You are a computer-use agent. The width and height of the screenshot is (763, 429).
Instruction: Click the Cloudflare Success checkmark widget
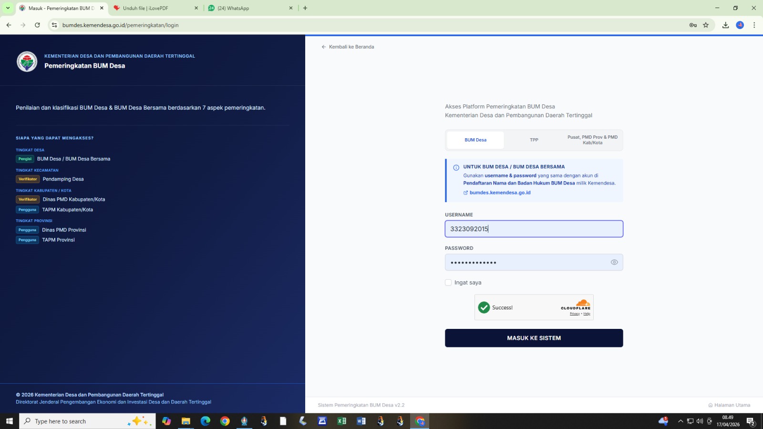tap(484, 307)
